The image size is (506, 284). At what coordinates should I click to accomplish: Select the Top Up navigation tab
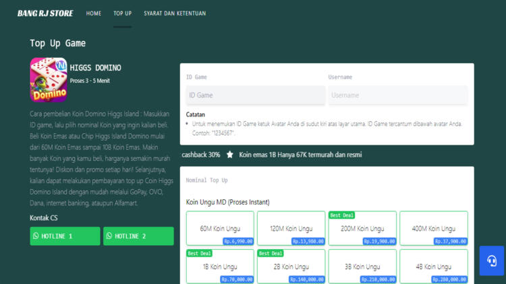[x=122, y=13]
